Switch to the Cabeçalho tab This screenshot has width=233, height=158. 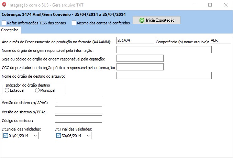[10, 30]
